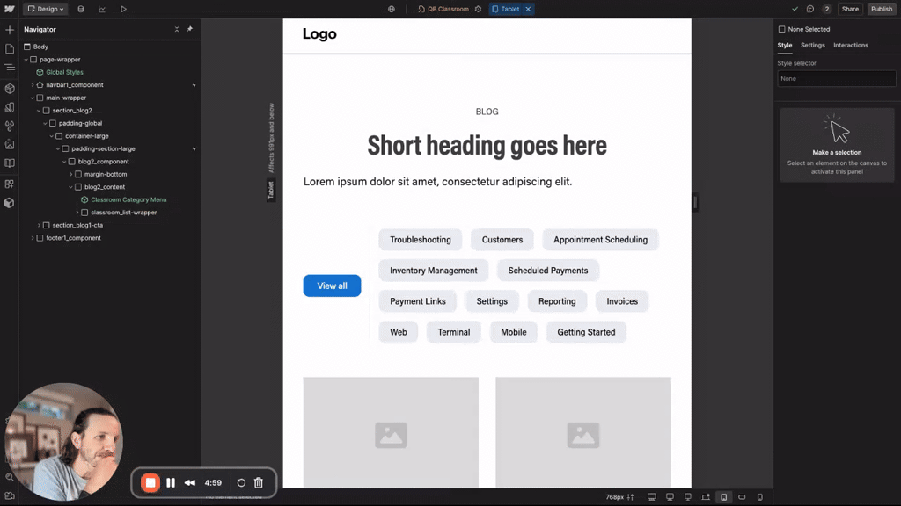Pause the screen recording
This screenshot has width=901, height=506.
point(171,483)
